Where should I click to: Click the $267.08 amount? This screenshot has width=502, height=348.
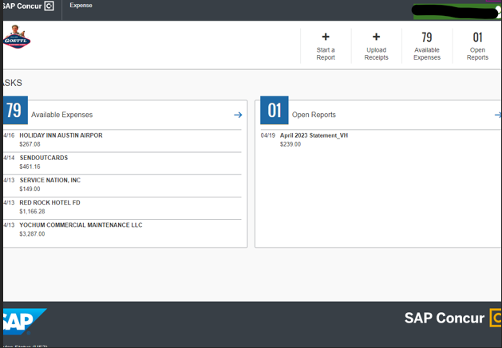tap(30, 144)
